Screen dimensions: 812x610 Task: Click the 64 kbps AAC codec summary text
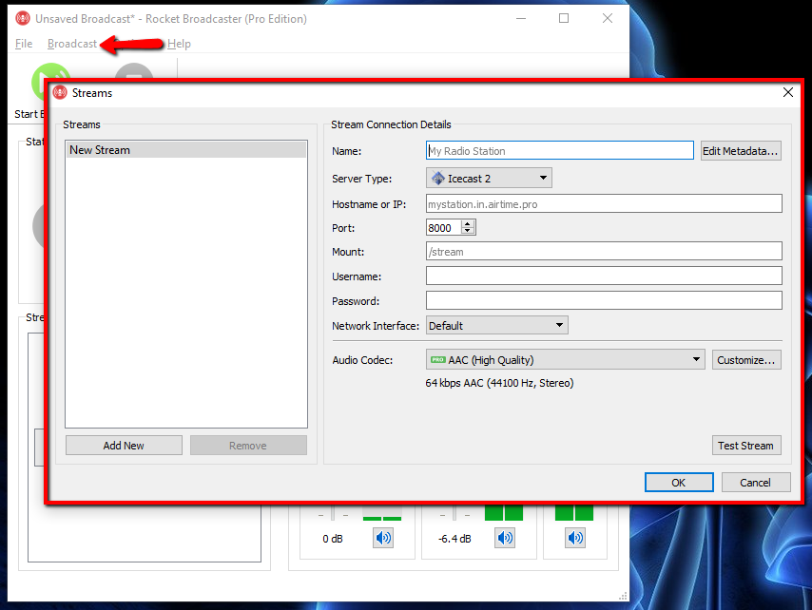pyautogui.click(x=499, y=383)
